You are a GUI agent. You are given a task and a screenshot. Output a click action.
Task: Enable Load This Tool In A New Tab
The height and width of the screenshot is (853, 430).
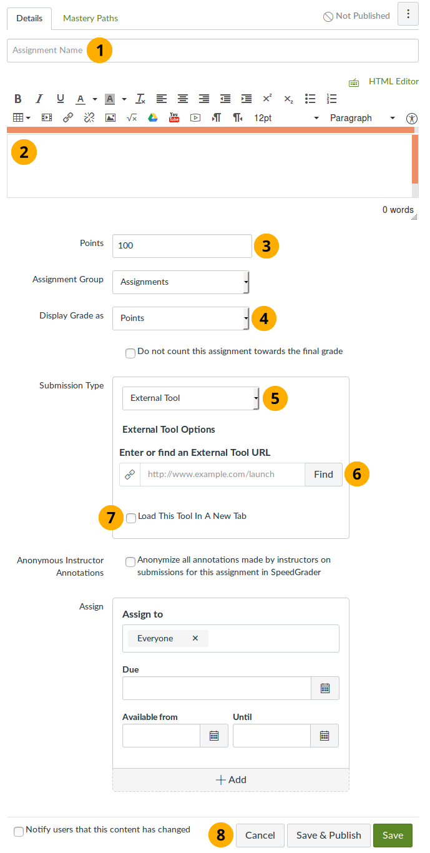[131, 518]
